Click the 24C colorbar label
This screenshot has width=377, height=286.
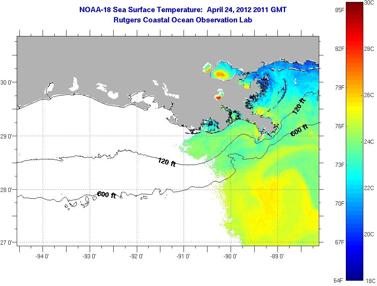[x=369, y=141]
